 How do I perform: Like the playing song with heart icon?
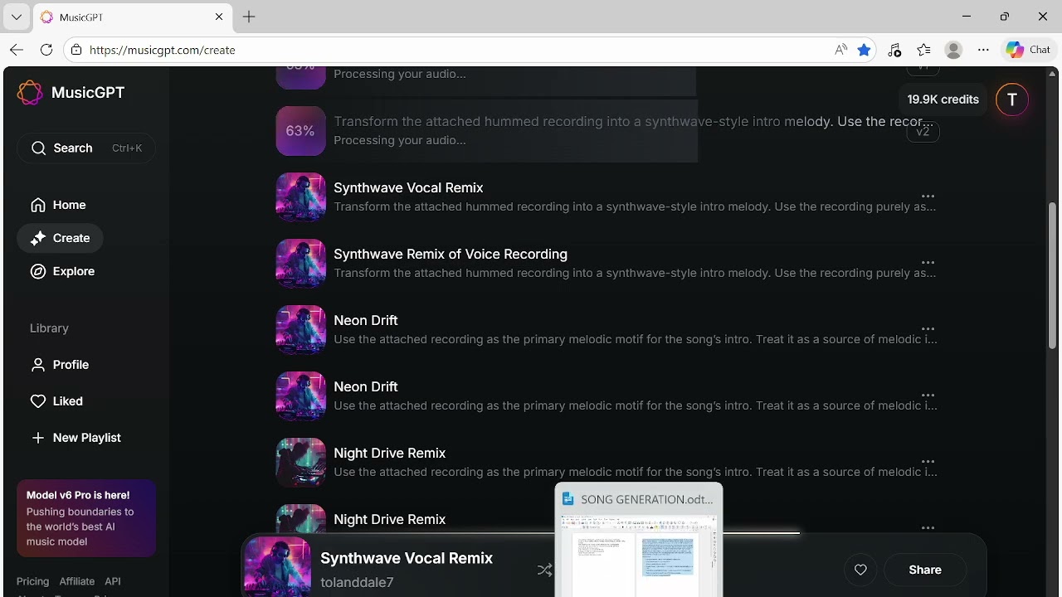coord(860,570)
